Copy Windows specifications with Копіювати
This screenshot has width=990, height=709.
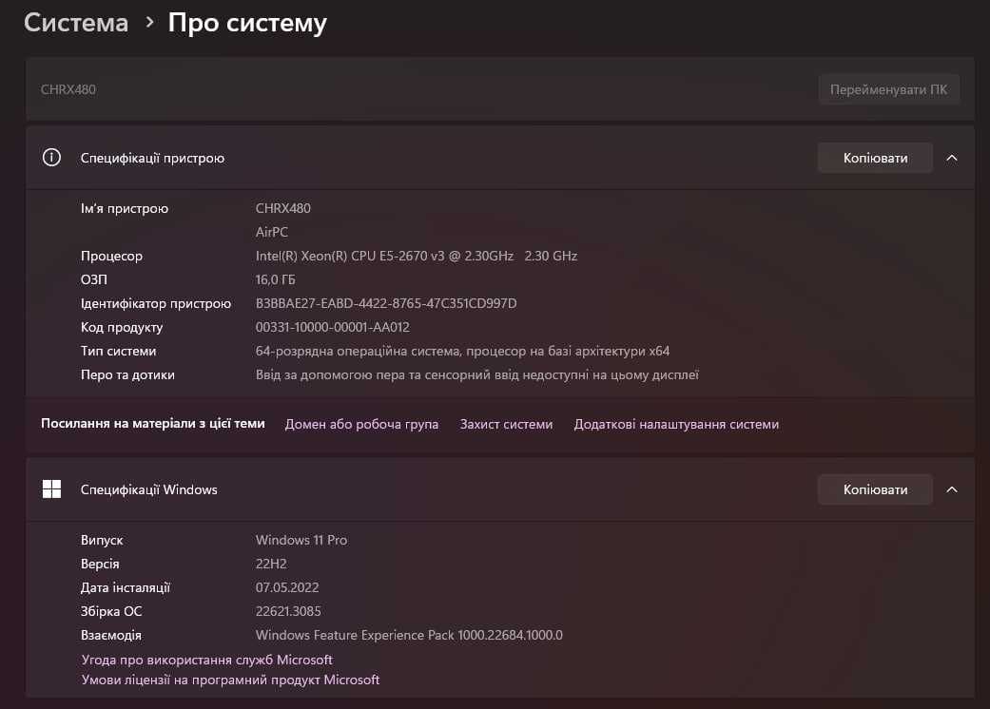(875, 489)
